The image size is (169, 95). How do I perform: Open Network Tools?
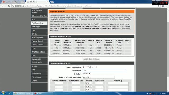tap(39, 63)
